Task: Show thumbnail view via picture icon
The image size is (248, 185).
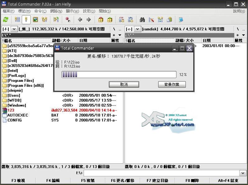Action: (35, 20)
